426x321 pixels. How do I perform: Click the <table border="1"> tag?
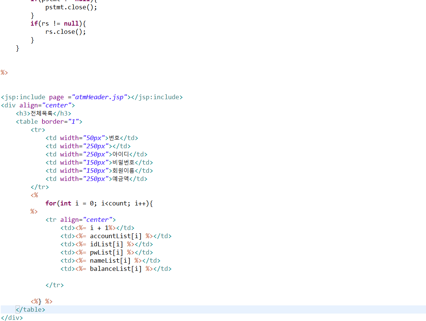(x=49, y=121)
